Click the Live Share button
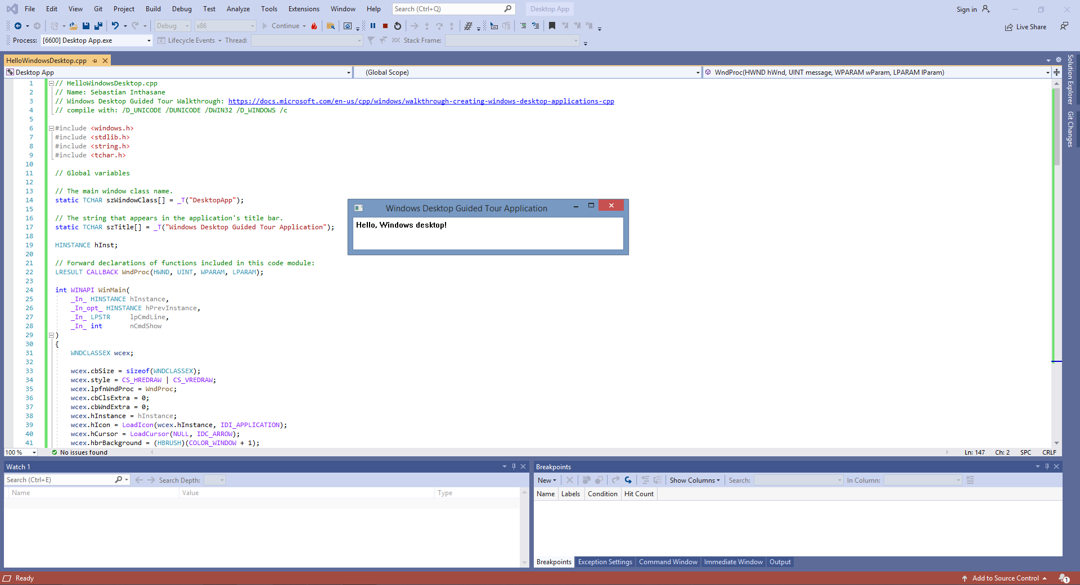The image size is (1080, 585). click(x=1026, y=27)
